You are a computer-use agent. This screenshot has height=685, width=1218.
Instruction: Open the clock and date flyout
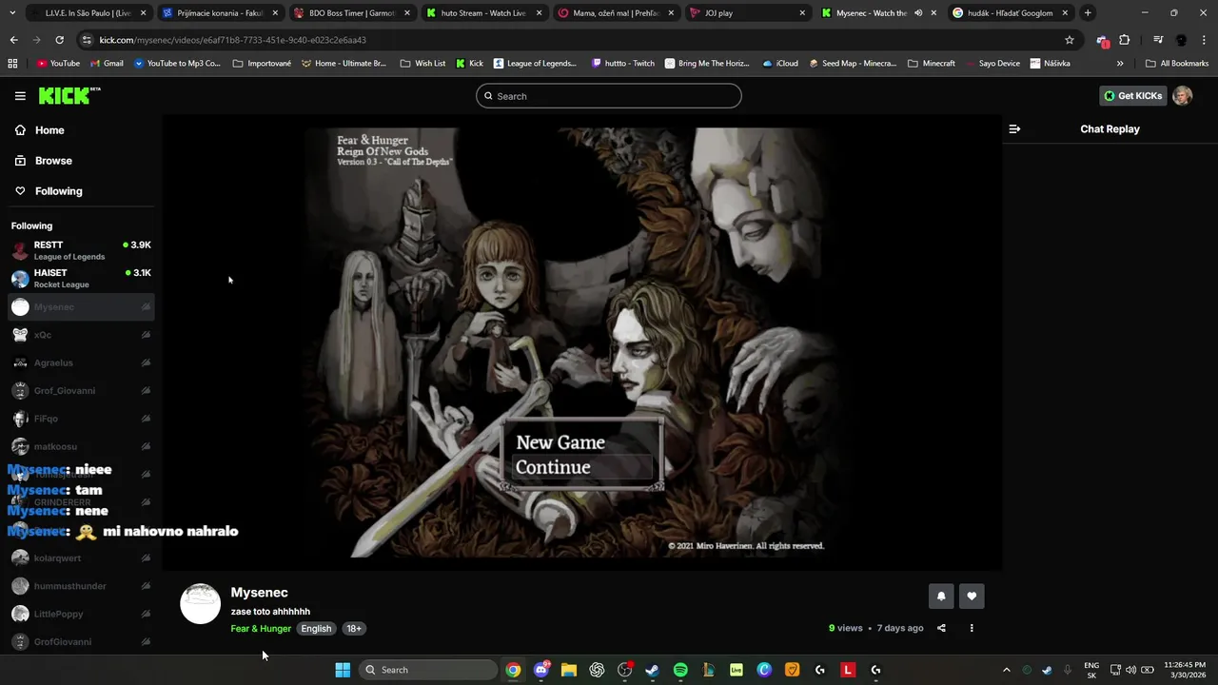pyautogui.click(x=1185, y=670)
